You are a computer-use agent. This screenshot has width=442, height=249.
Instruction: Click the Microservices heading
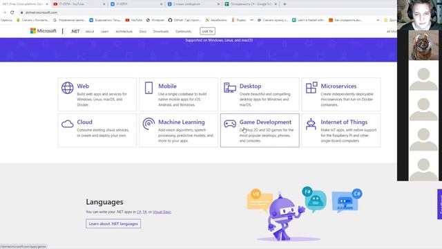pos(338,86)
